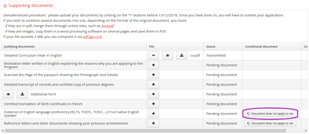Upload the Motivation letter with plus button

pos(153,65)
